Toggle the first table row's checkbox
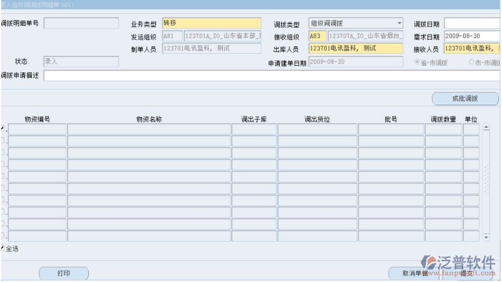 (2, 129)
